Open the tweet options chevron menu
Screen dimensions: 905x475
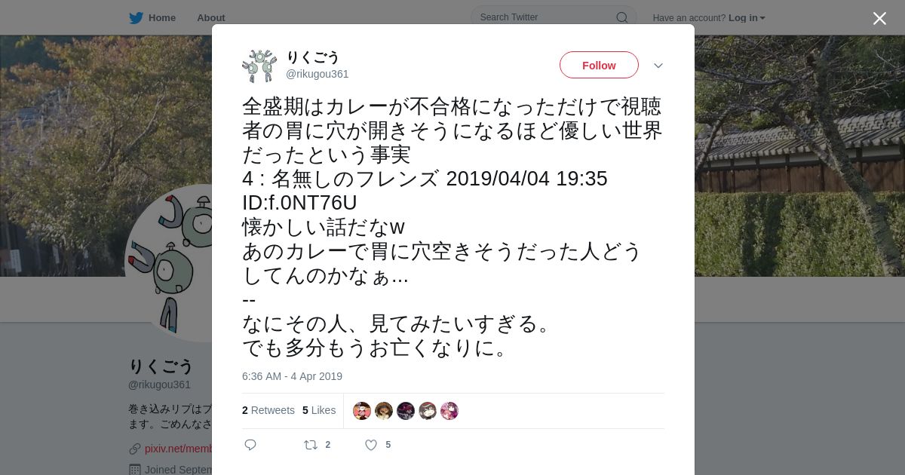point(658,66)
